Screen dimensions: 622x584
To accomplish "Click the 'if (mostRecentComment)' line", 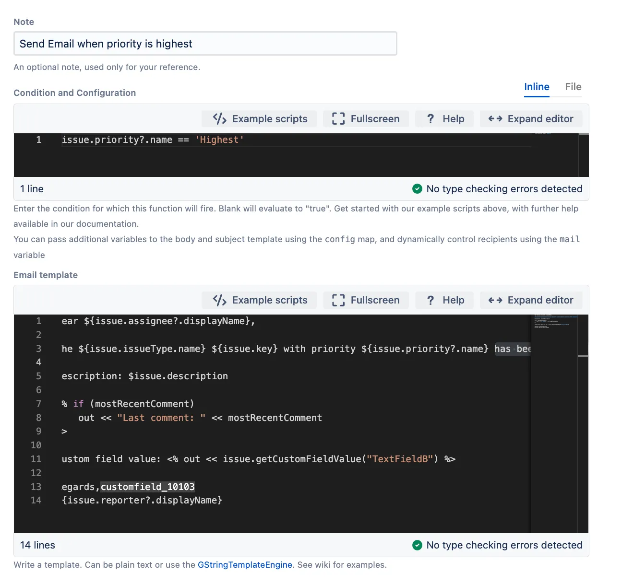I will (x=128, y=404).
